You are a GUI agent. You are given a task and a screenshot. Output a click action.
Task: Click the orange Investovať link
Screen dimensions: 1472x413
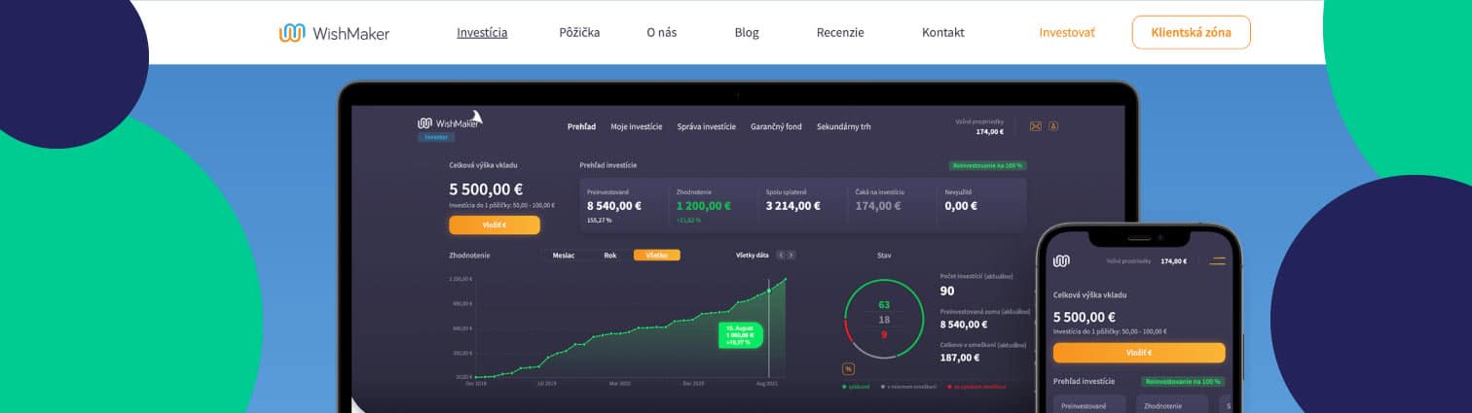(x=1067, y=32)
